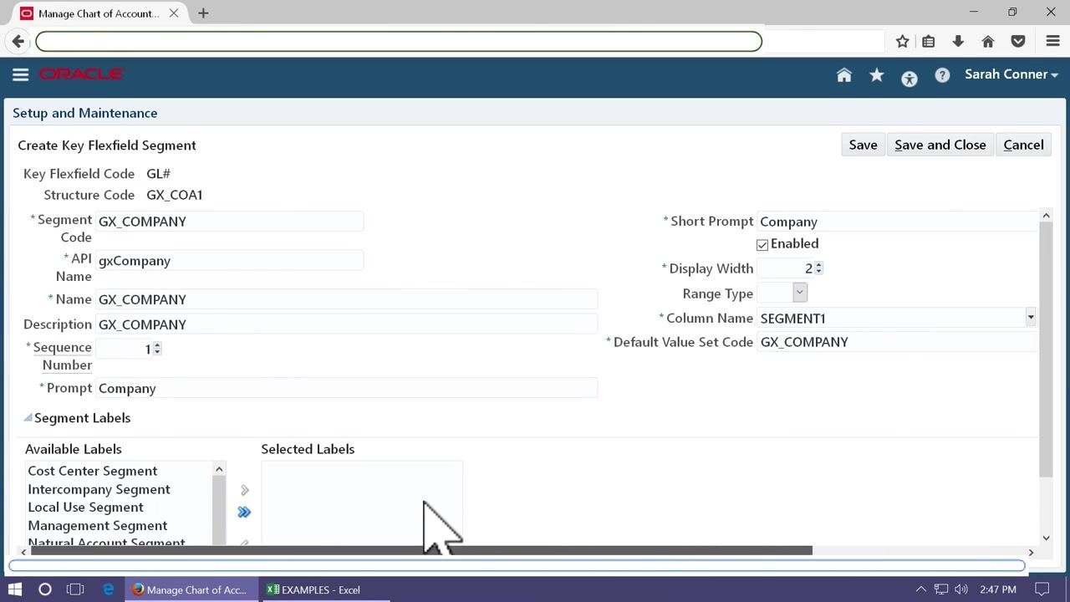
Task: Click the horizontal scrollbar thumb
Action: pyautogui.click(x=421, y=551)
